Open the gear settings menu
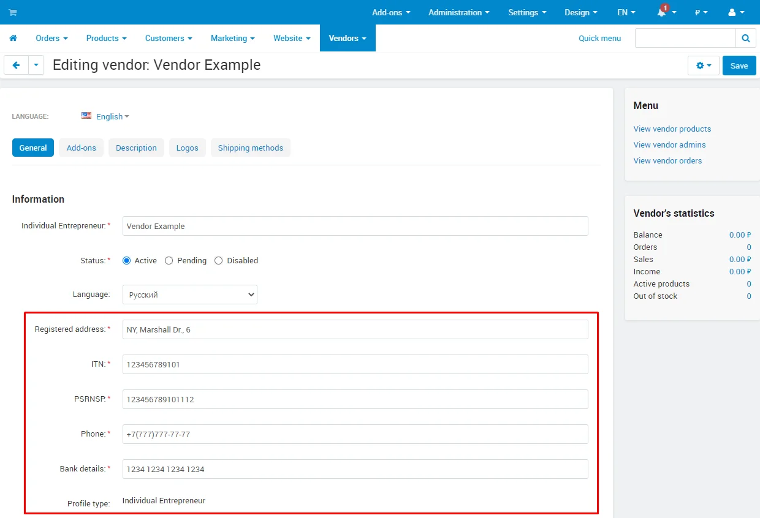 tap(703, 66)
